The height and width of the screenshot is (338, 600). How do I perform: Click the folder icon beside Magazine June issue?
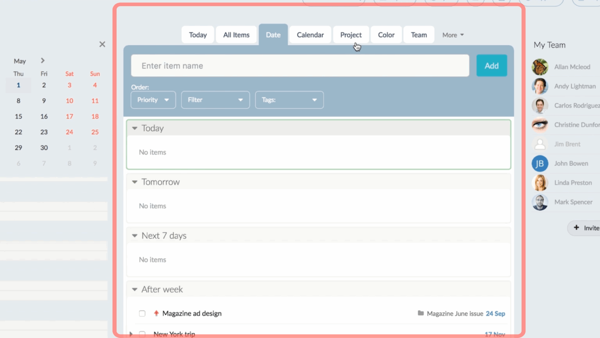pyautogui.click(x=421, y=314)
